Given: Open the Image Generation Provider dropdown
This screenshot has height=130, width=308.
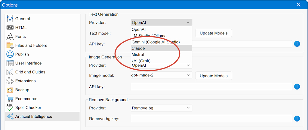Looking at the screenshot, I should click(162, 65).
